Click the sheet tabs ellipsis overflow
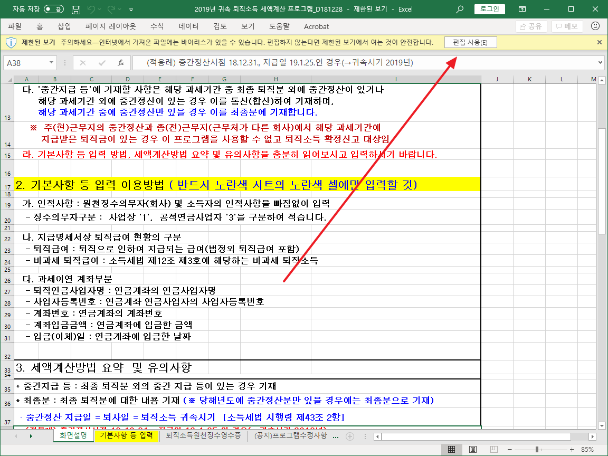The height and width of the screenshot is (456, 608). pyautogui.click(x=336, y=436)
